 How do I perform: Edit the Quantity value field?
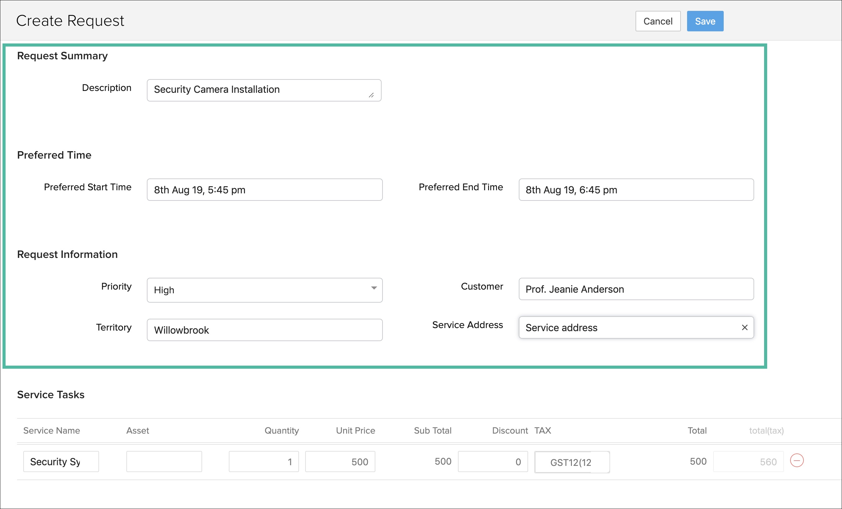264,462
